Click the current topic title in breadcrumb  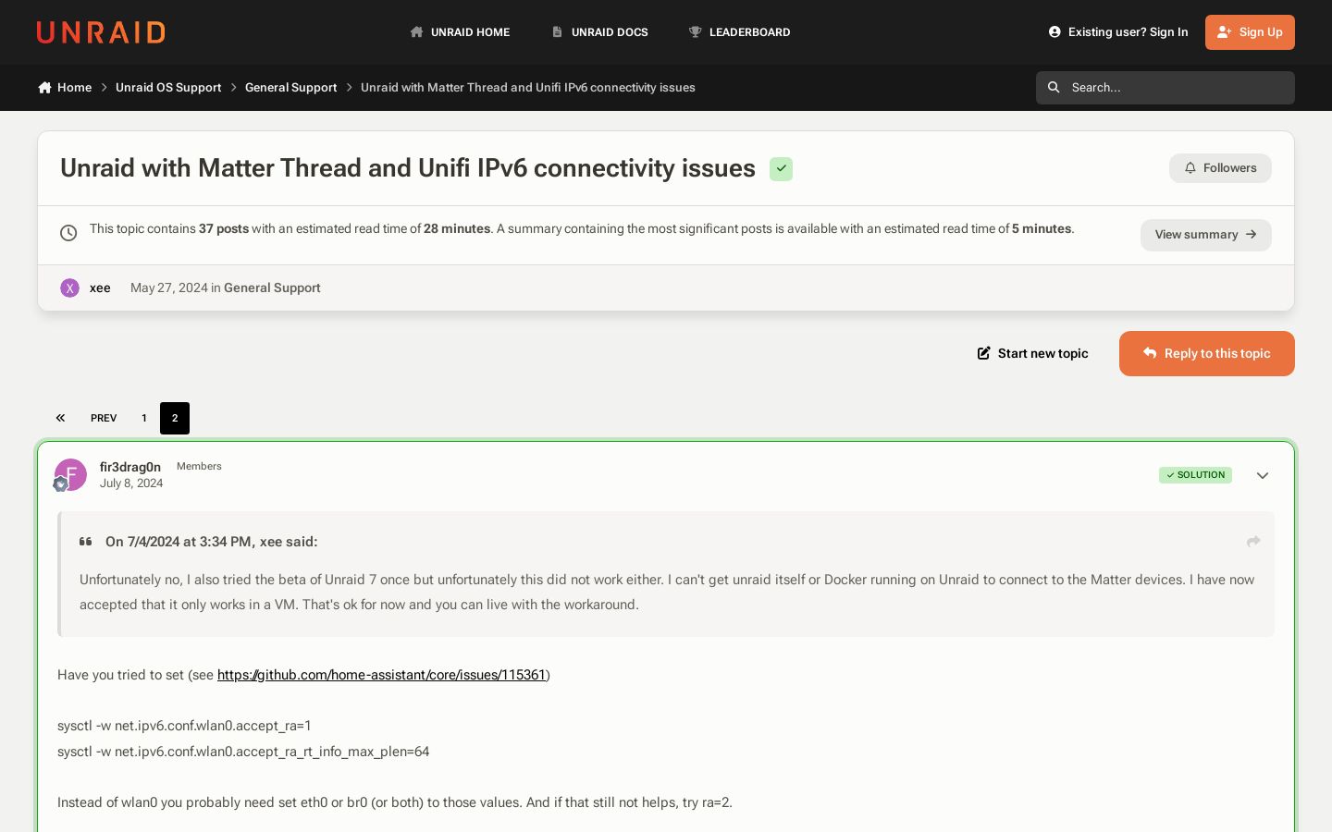coord(528,88)
